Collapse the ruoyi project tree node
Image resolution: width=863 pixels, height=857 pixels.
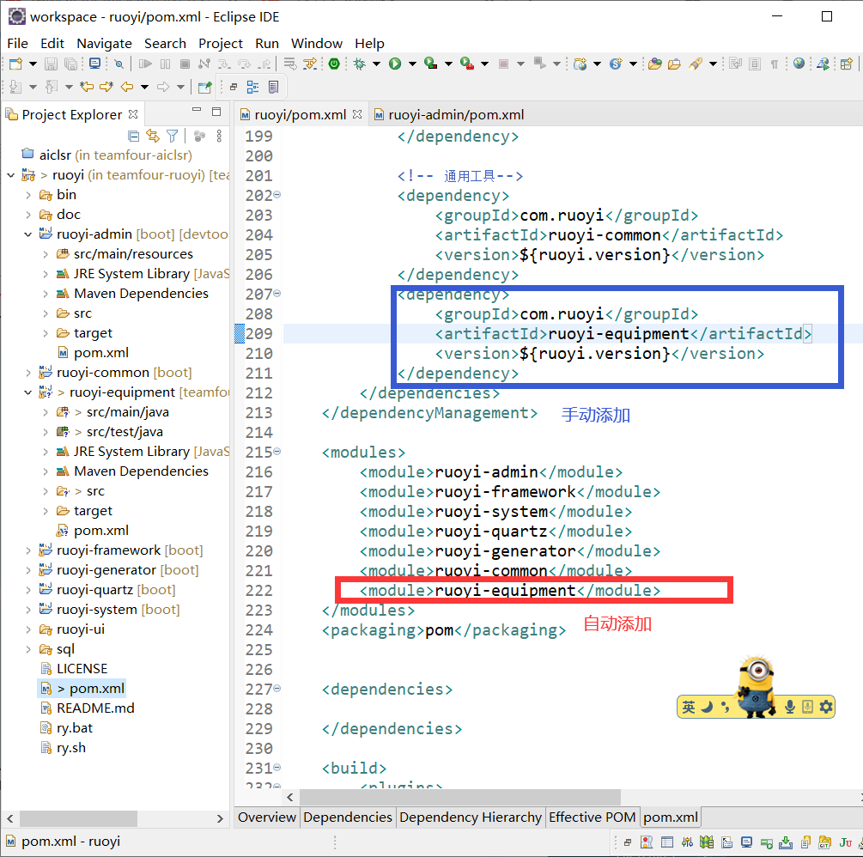point(10,175)
